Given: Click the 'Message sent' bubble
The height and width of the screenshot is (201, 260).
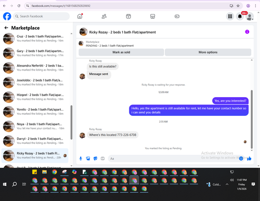Looking at the screenshot, I should 99,75.
